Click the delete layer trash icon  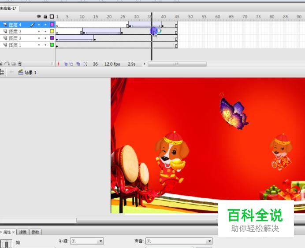click(x=20, y=64)
